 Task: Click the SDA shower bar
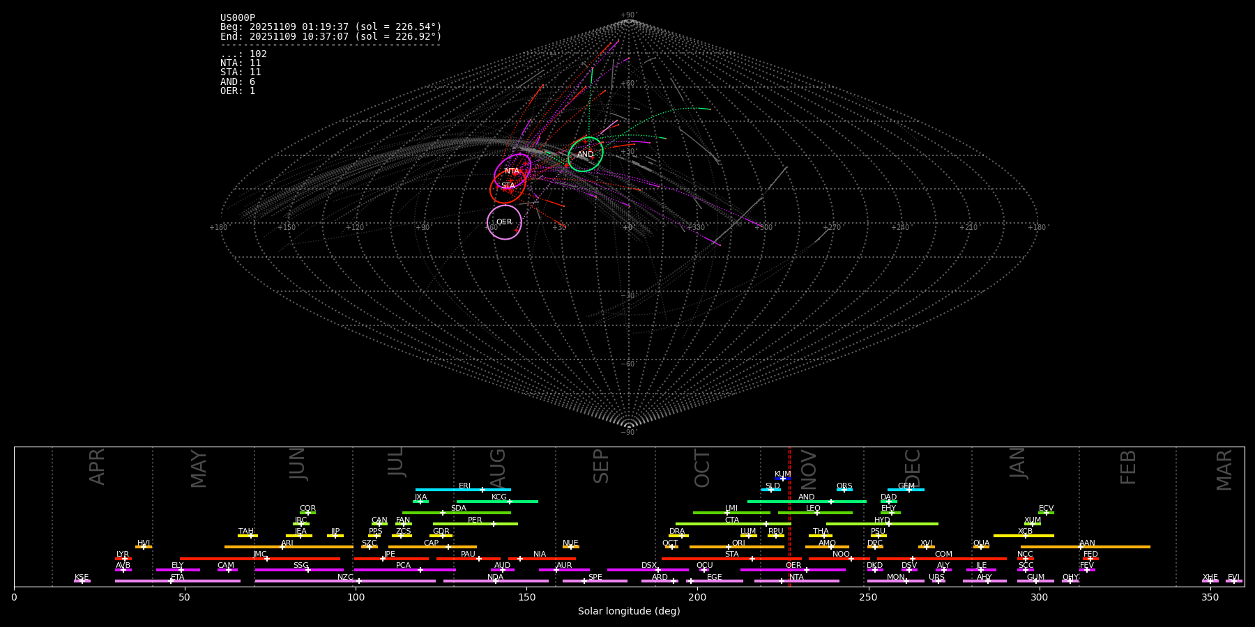(457, 513)
